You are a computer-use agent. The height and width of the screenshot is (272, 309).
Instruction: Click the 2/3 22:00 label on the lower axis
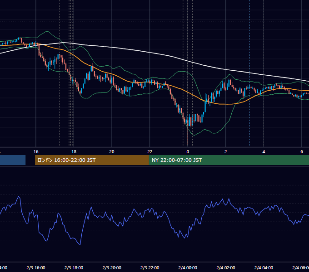[150, 268]
